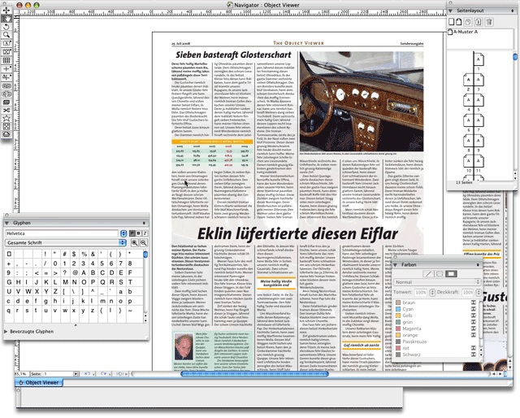Collapse the Glyphen panel triangle

(x=7, y=223)
